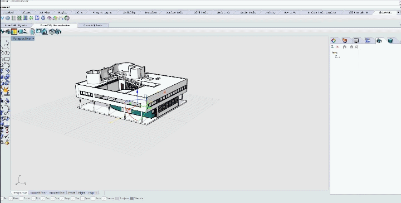Open the teal rightmost panel tab icon
Screen dimensions: 401x203
(x=390, y=41)
